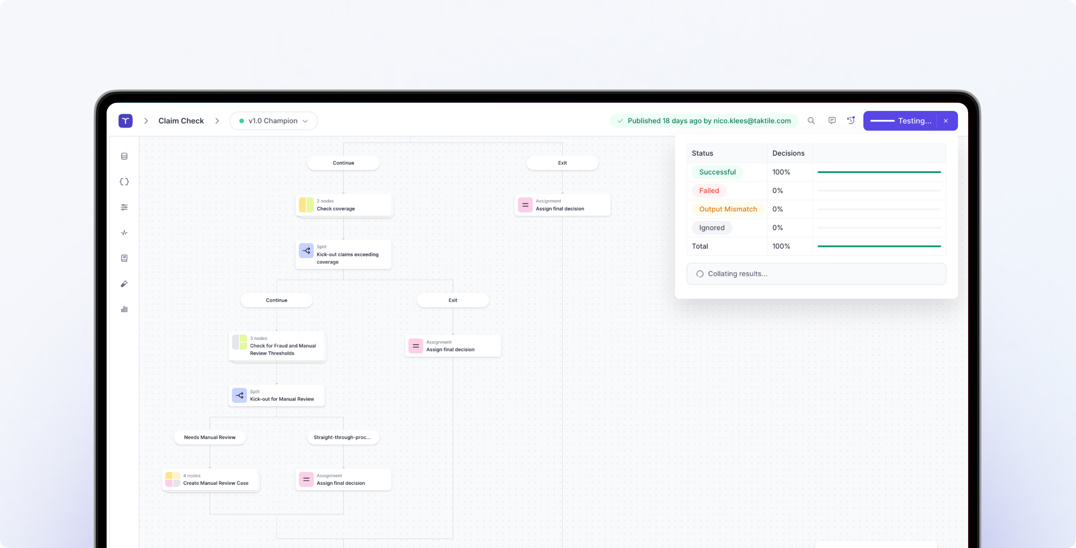This screenshot has width=1076, height=548.
Task: Select the Claim Check breadcrumb item
Action: click(x=181, y=121)
